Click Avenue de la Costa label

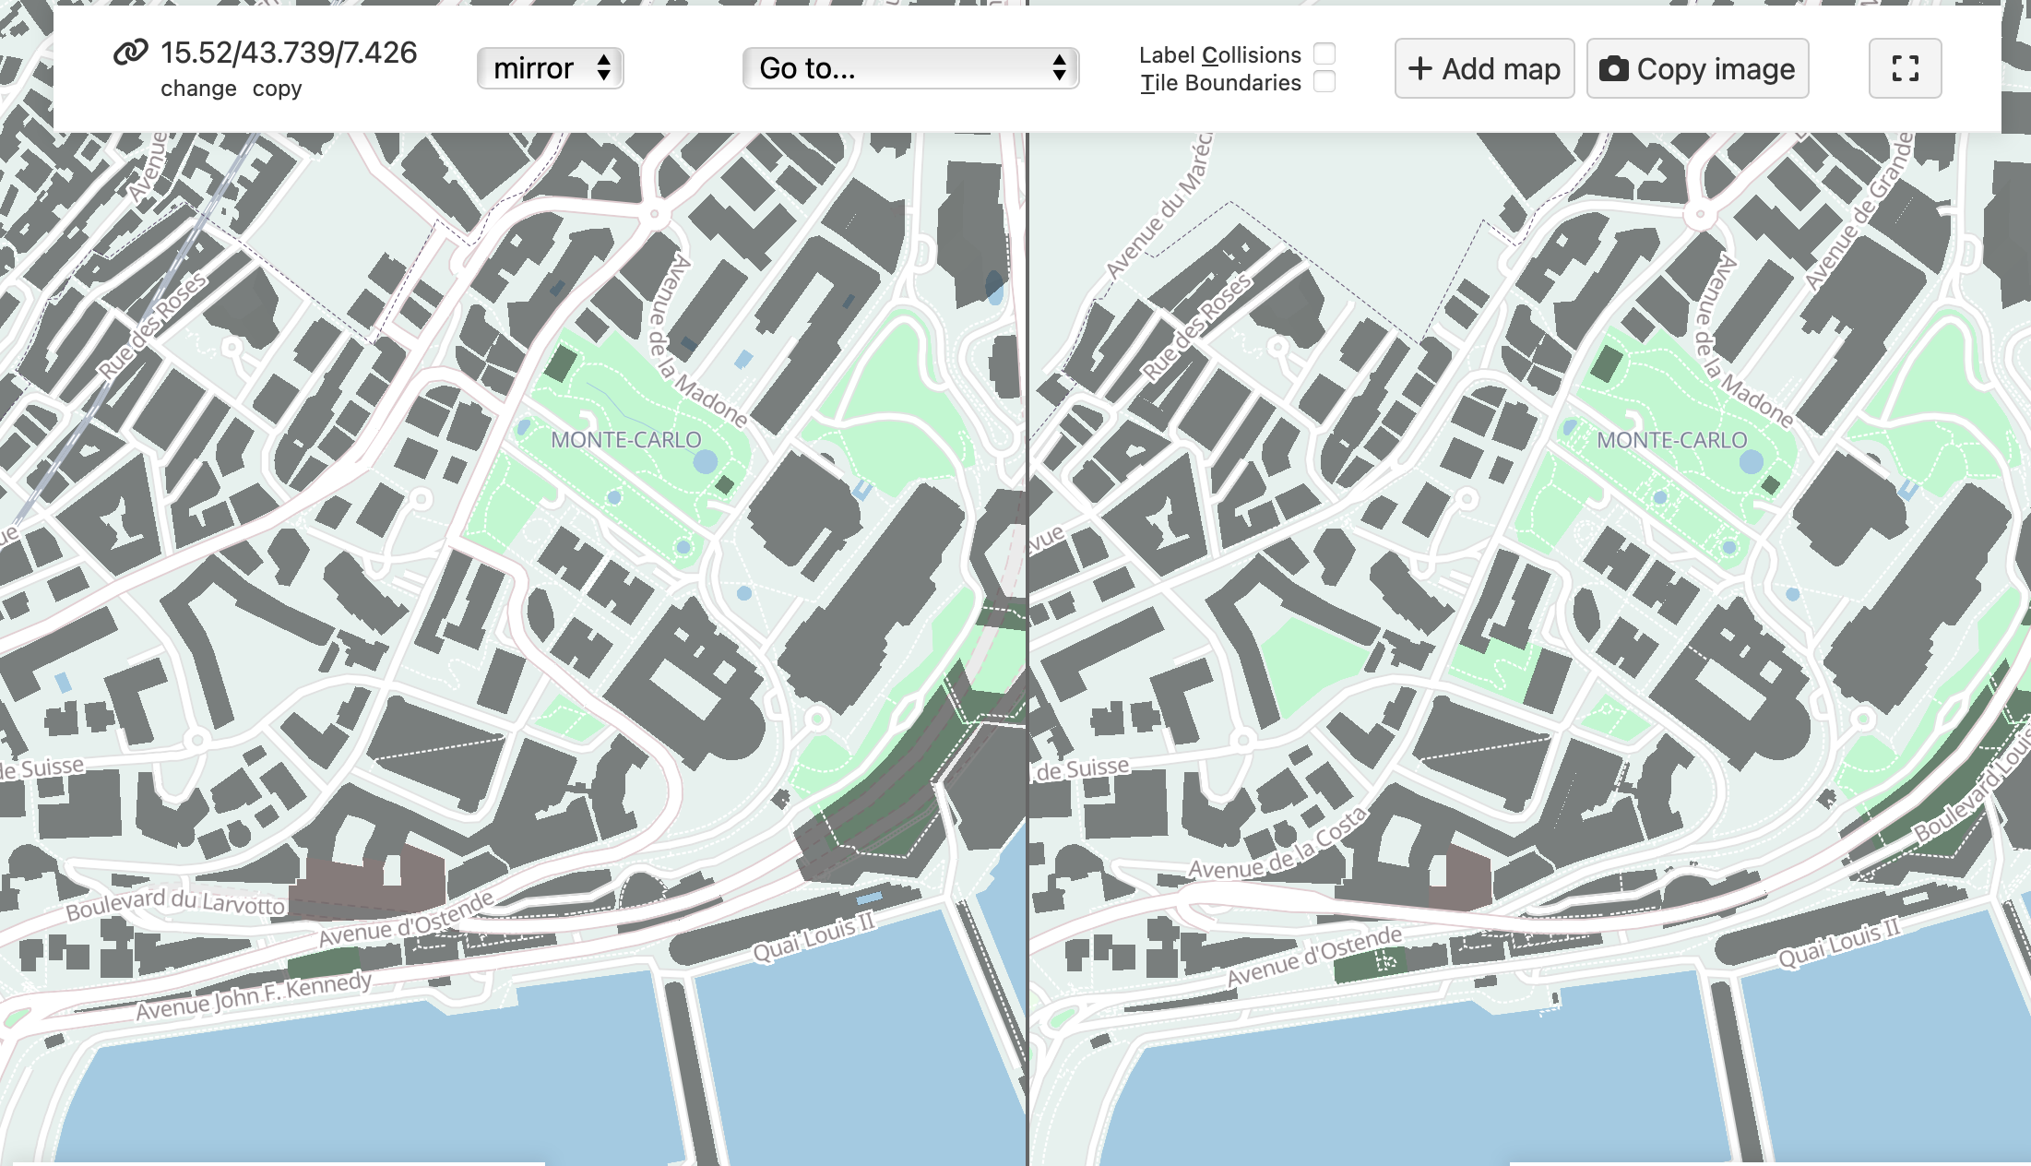pyautogui.click(x=1277, y=845)
